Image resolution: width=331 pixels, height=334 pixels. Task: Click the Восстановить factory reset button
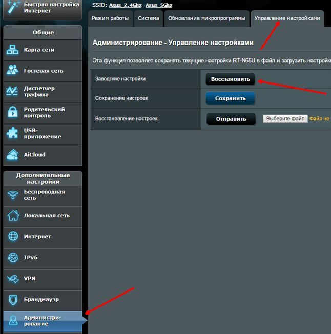pos(230,79)
